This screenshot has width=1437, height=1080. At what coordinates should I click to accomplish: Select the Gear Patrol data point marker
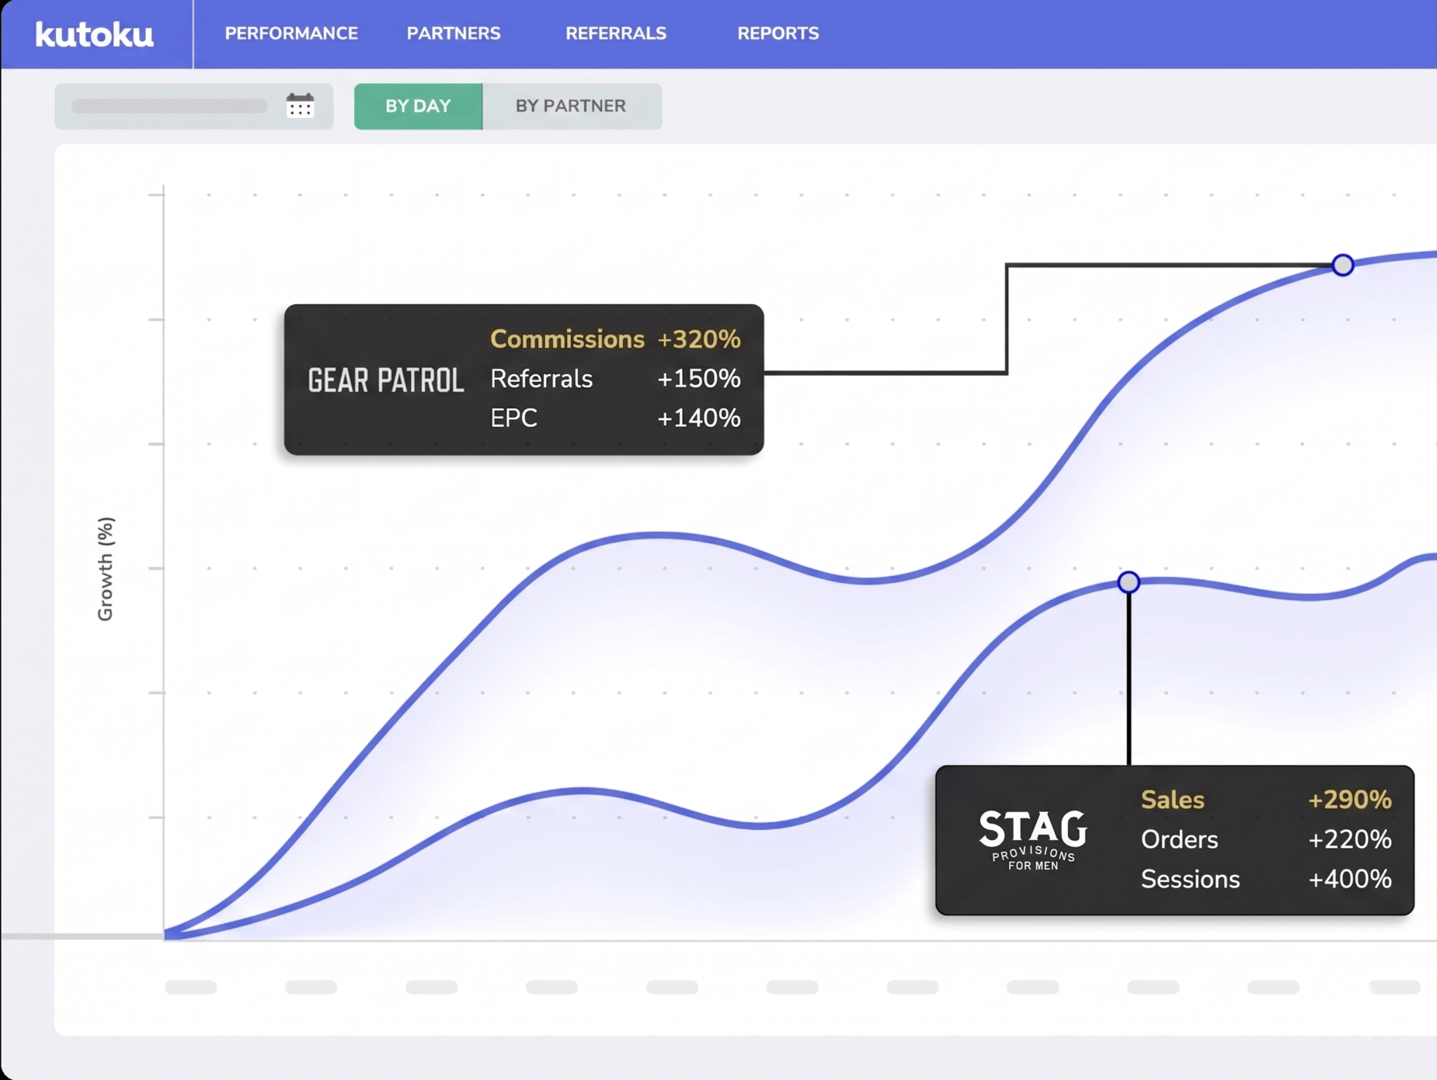coord(1343,265)
